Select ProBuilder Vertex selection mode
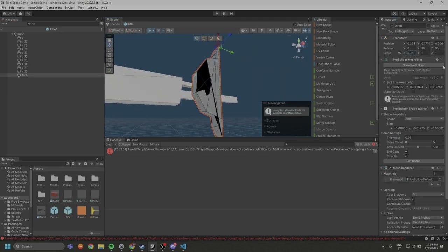 pos(204,38)
